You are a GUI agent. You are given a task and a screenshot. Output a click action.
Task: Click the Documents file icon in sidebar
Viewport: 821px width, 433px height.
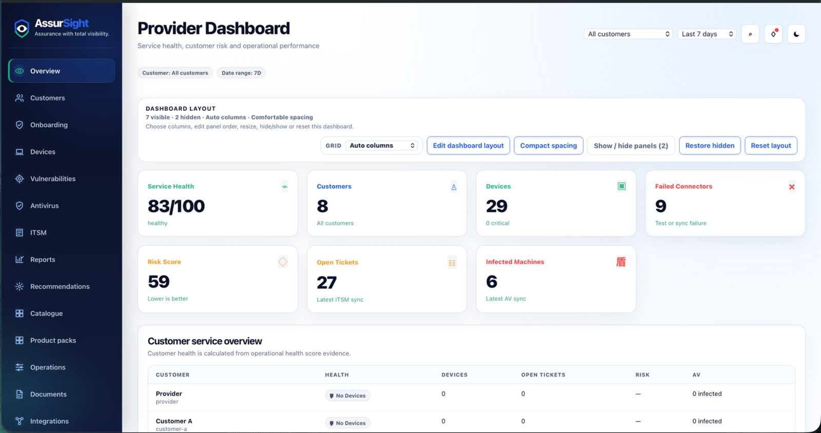click(x=19, y=394)
